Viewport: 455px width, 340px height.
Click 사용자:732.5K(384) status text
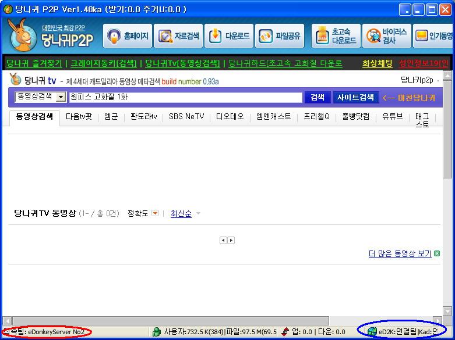point(194,332)
